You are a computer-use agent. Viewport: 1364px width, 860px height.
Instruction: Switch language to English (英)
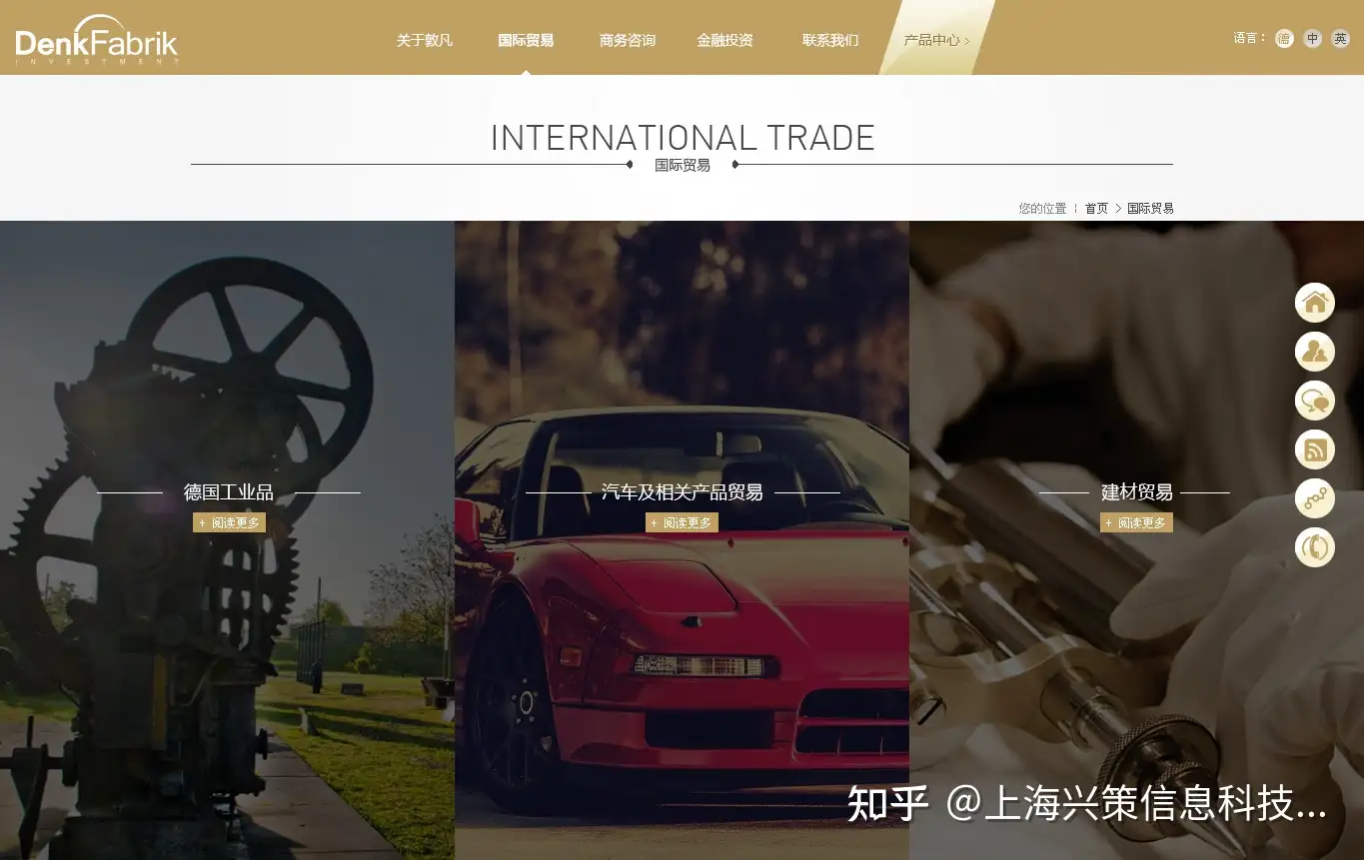click(1340, 39)
